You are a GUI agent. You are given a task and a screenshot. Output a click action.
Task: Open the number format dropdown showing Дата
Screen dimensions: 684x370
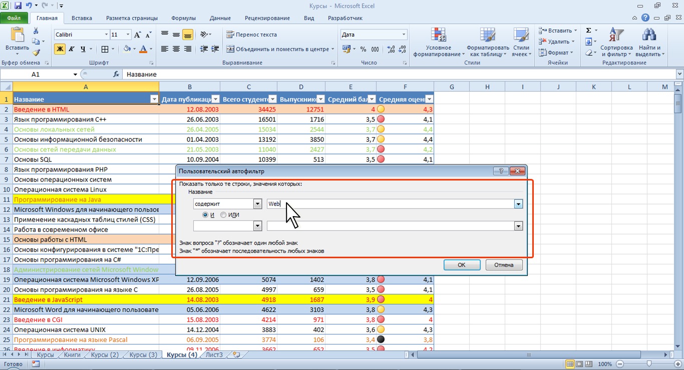(x=404, y=35)
